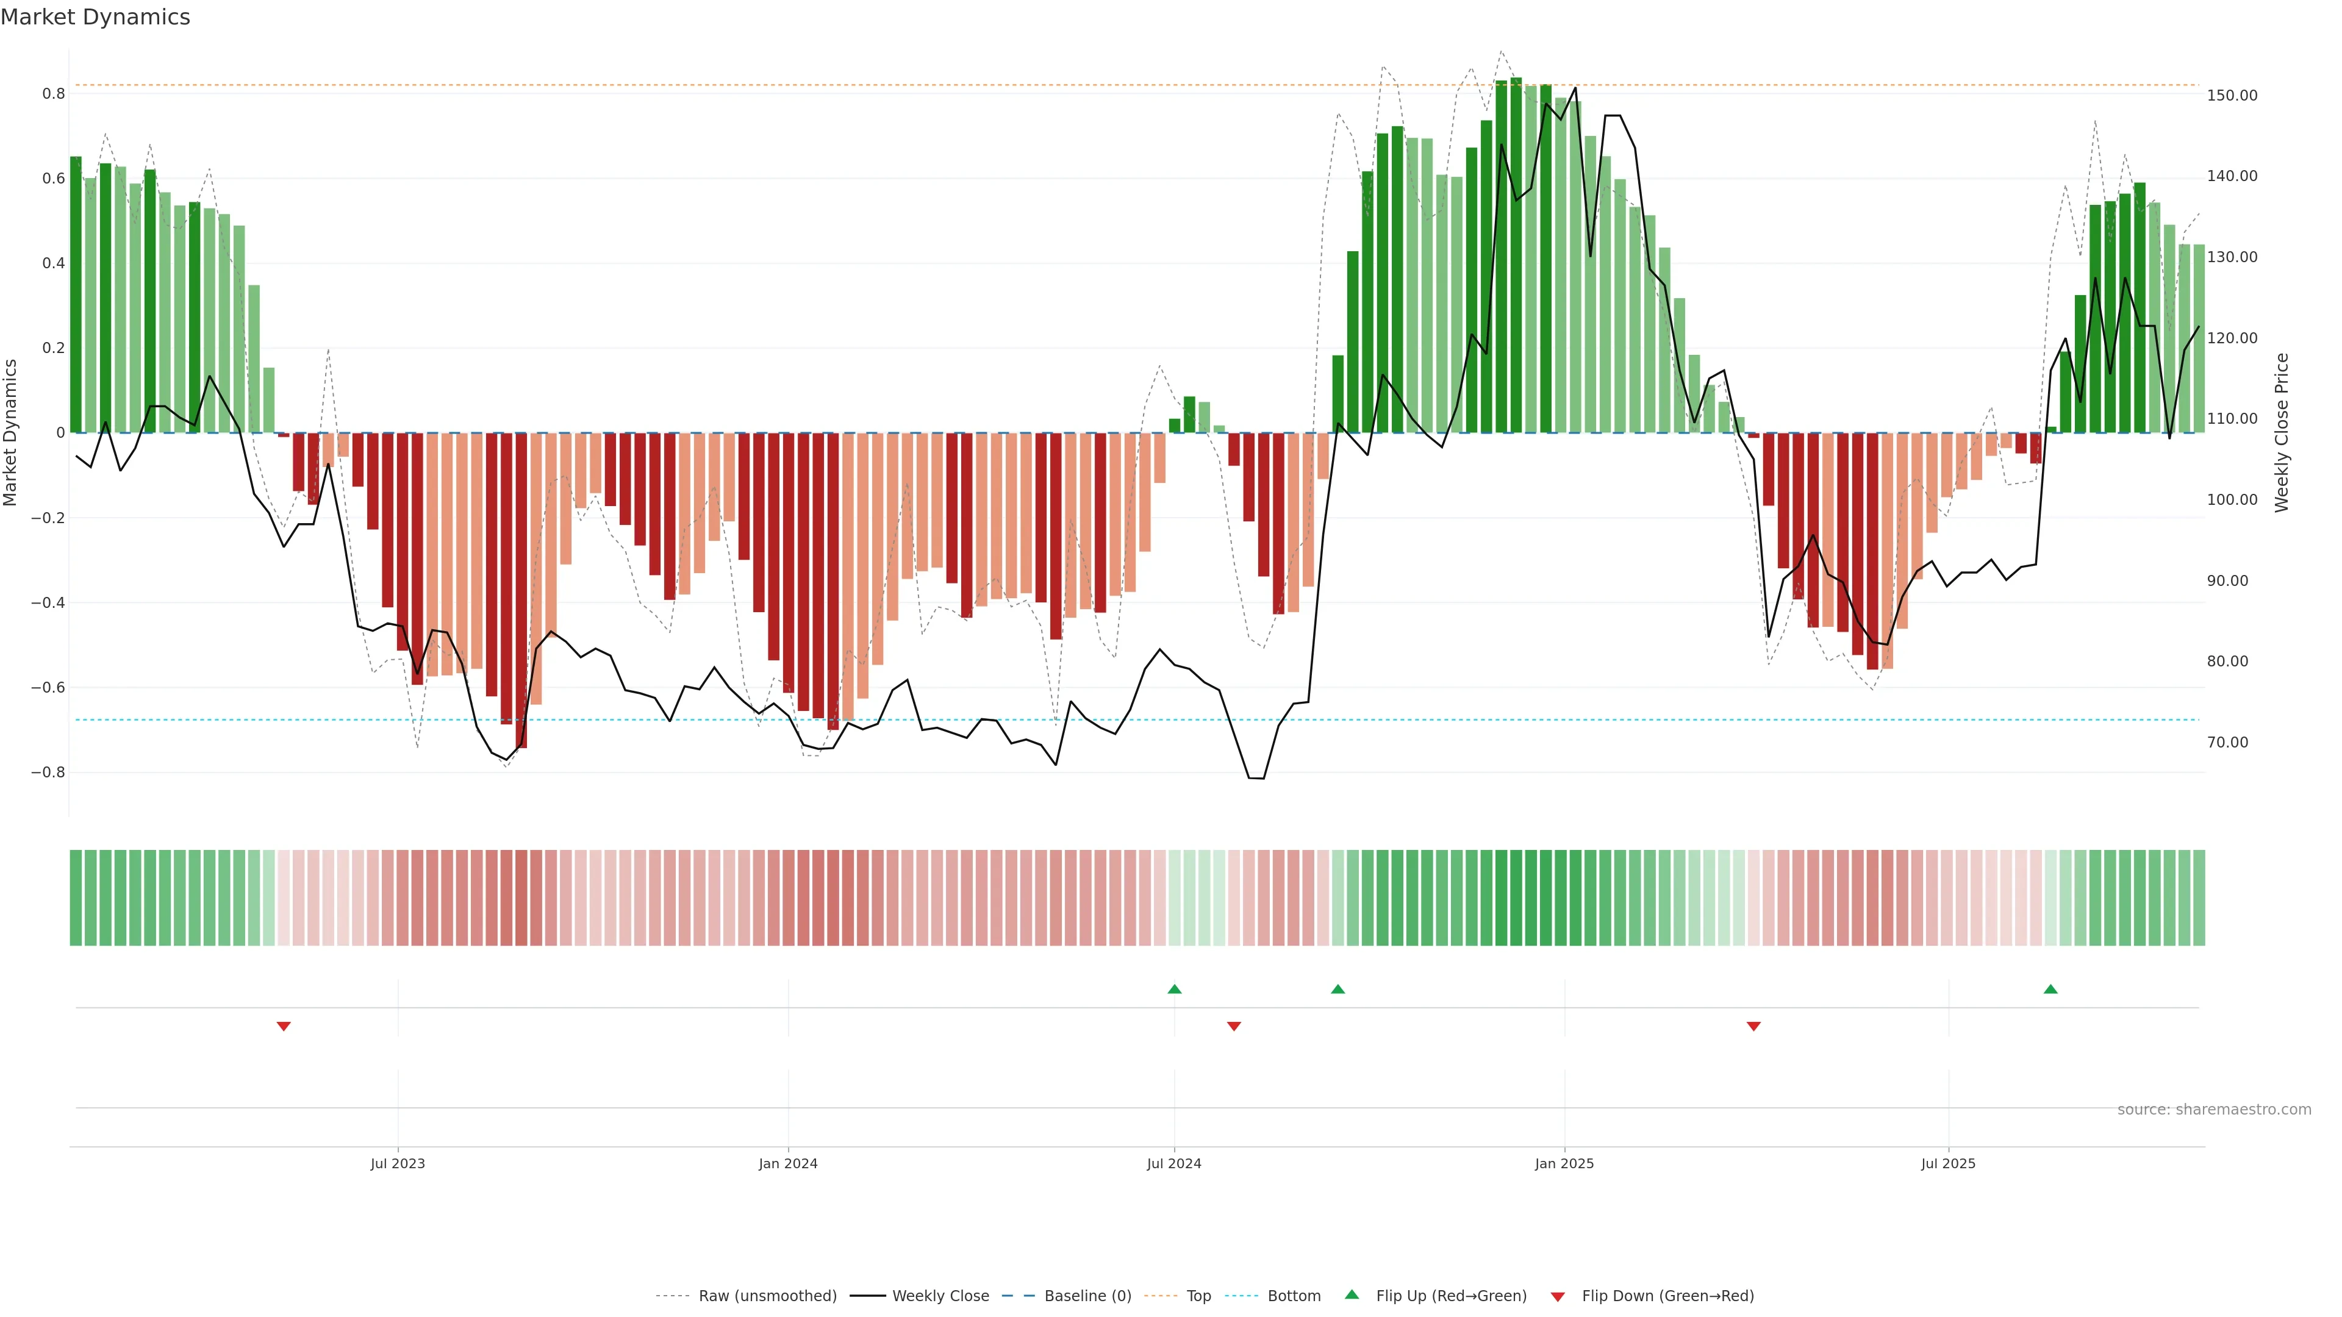Click the Market Dynamics chart title
2342x1317 pixels.
pyautogui.click(x=96, y=17)
